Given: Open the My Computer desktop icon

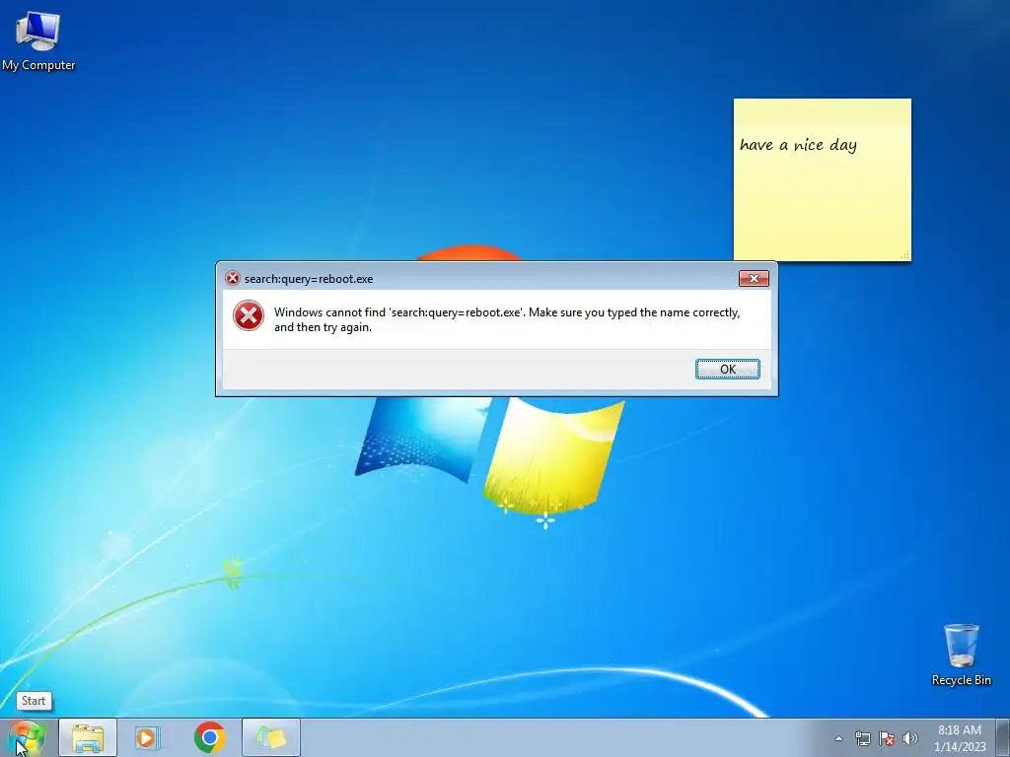Looking at the screenshot, I should click(x=38, y=40).
